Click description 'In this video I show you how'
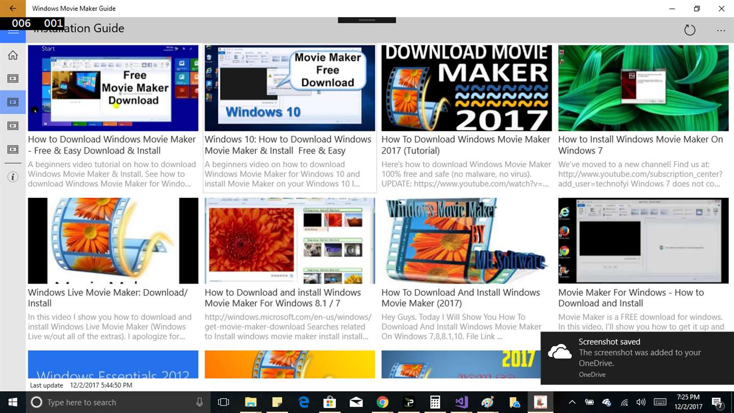734x413 pixels. [x=110, y=327]
